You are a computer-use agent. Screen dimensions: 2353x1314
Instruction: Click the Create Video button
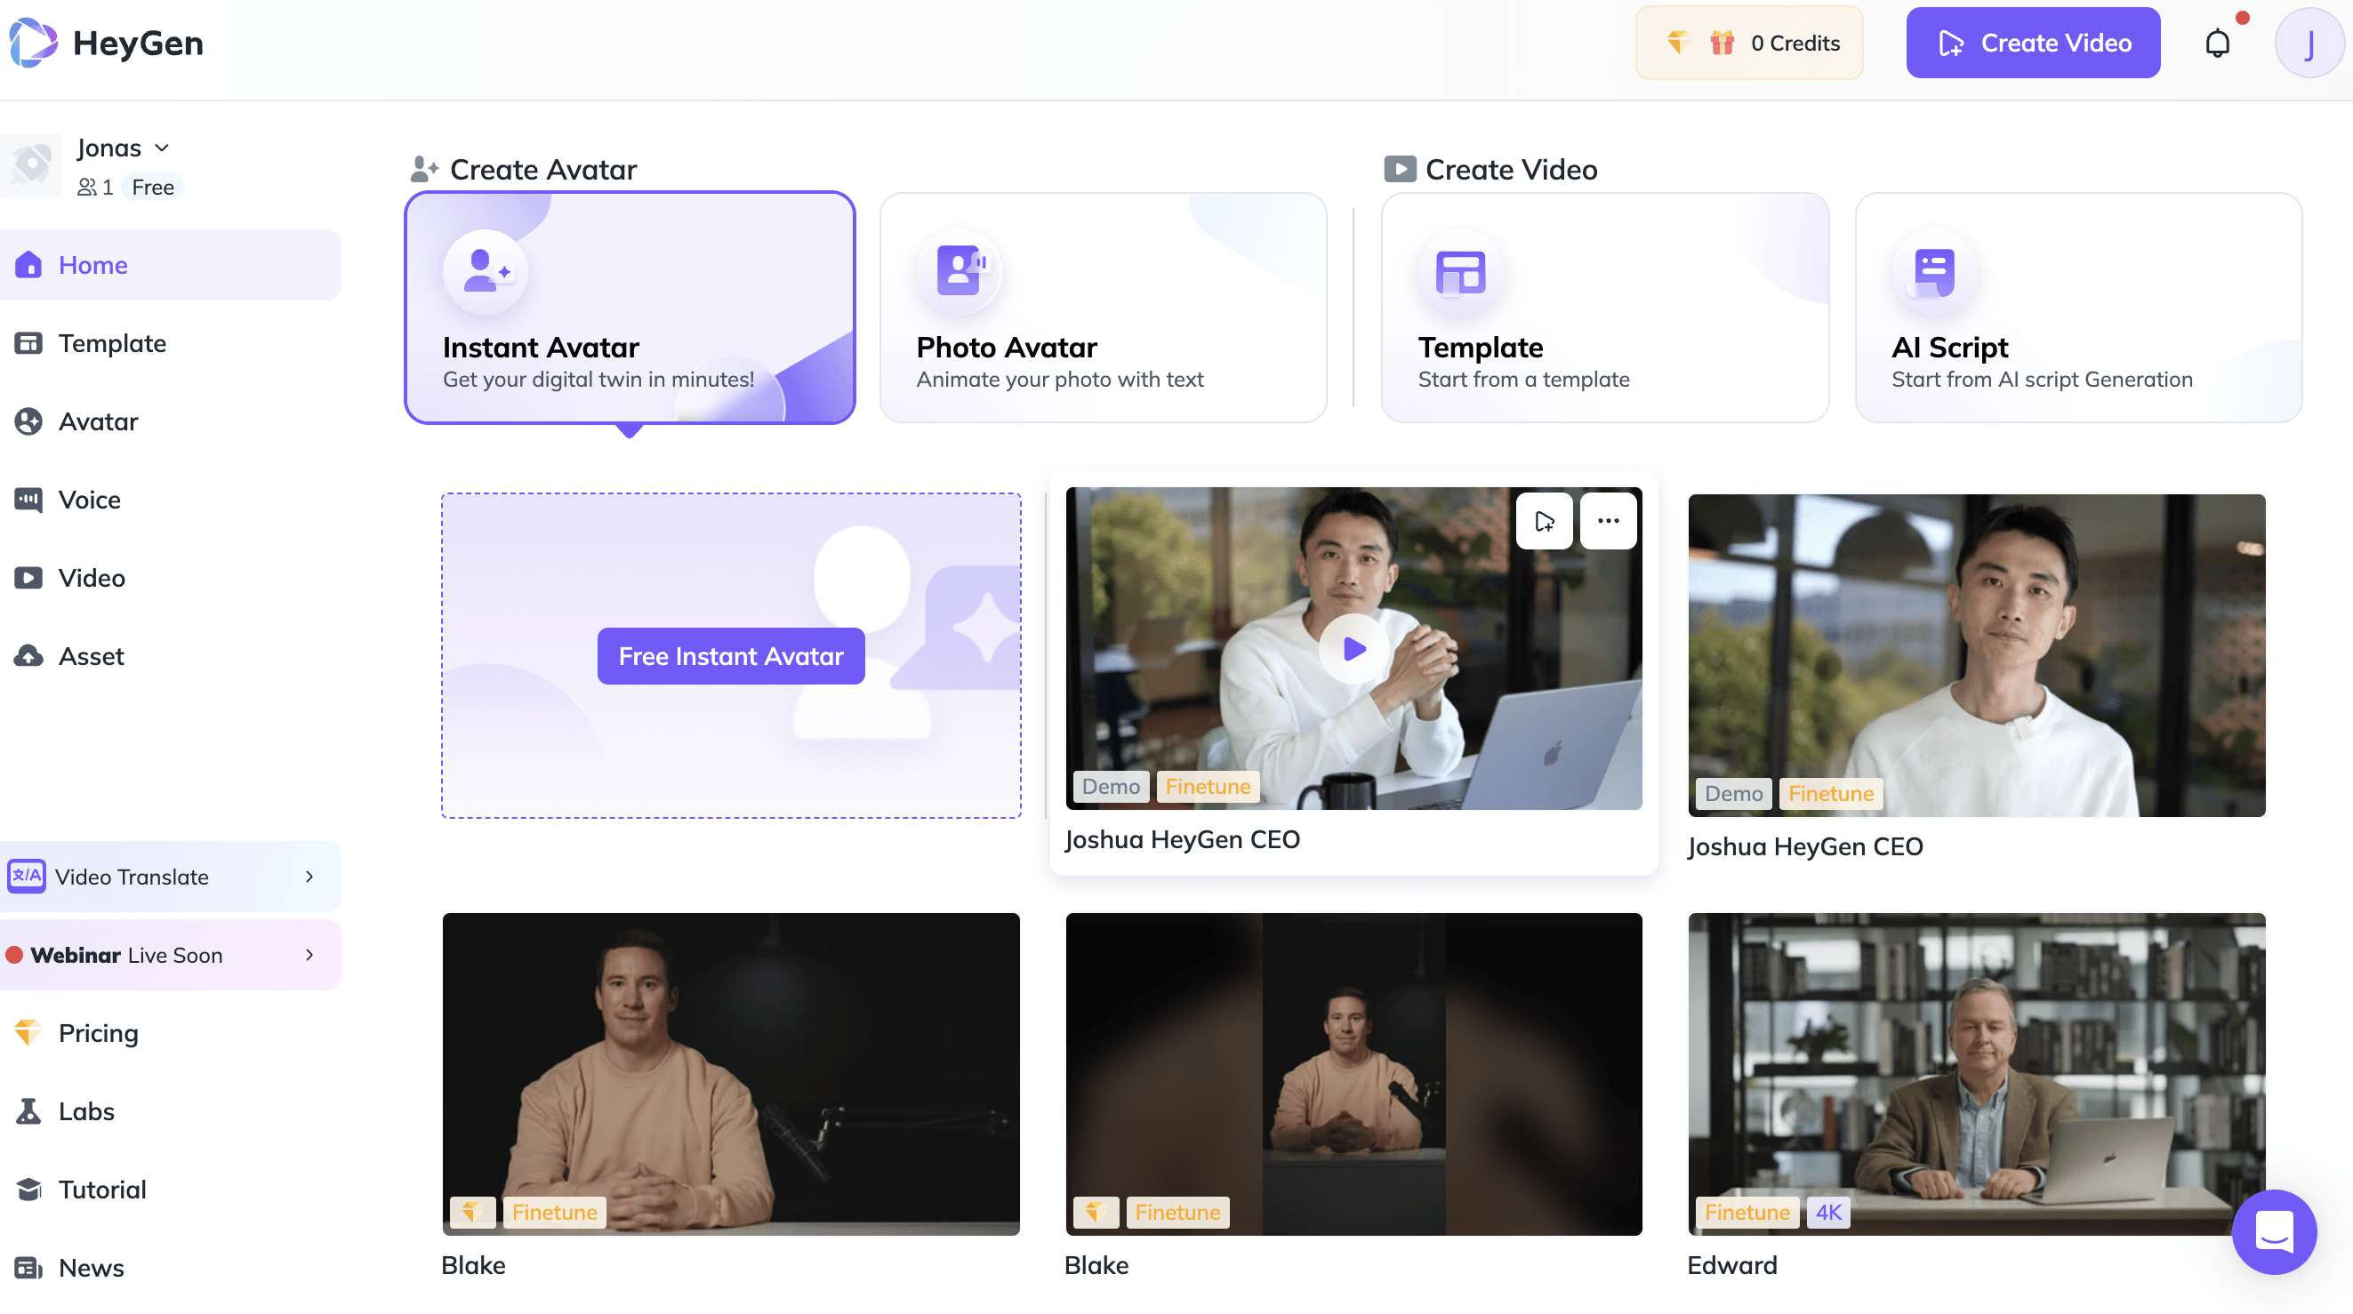tap(2032, 43)
